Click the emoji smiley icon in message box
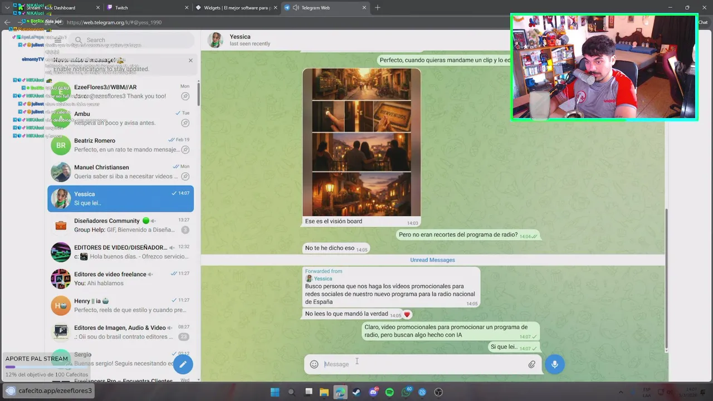The image size is (713, 401). [314, 364]
